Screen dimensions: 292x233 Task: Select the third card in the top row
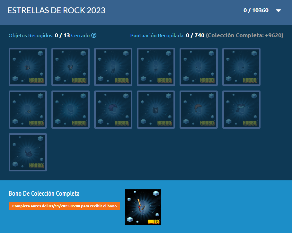point(113,67)
